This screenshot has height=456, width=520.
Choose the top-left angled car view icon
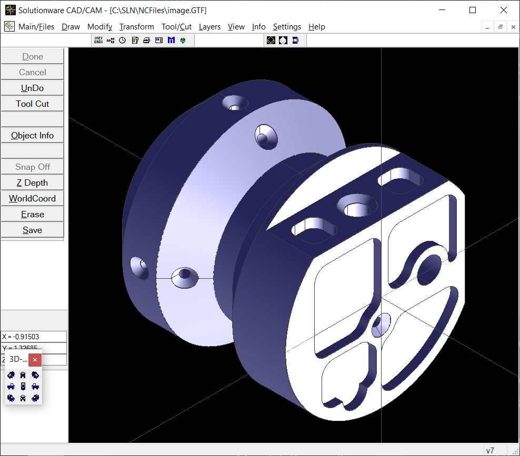pos(11,375)
